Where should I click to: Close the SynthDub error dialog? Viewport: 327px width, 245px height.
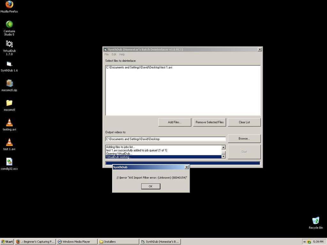click(186, 167)
